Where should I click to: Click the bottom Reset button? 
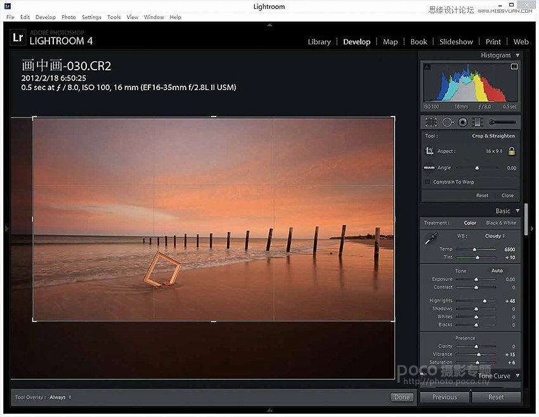pyautogui.click(x=496, y=397)
